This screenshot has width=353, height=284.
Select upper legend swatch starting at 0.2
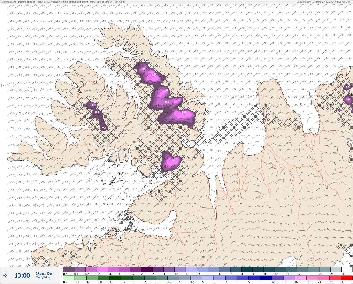coord(69,269)
